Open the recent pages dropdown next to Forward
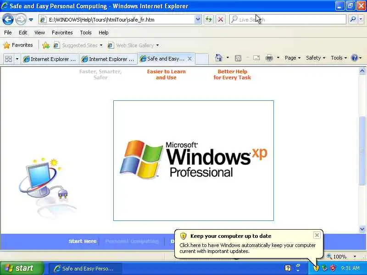The height and width of the screenshot is (275, 367). click(x=31, y=20)
